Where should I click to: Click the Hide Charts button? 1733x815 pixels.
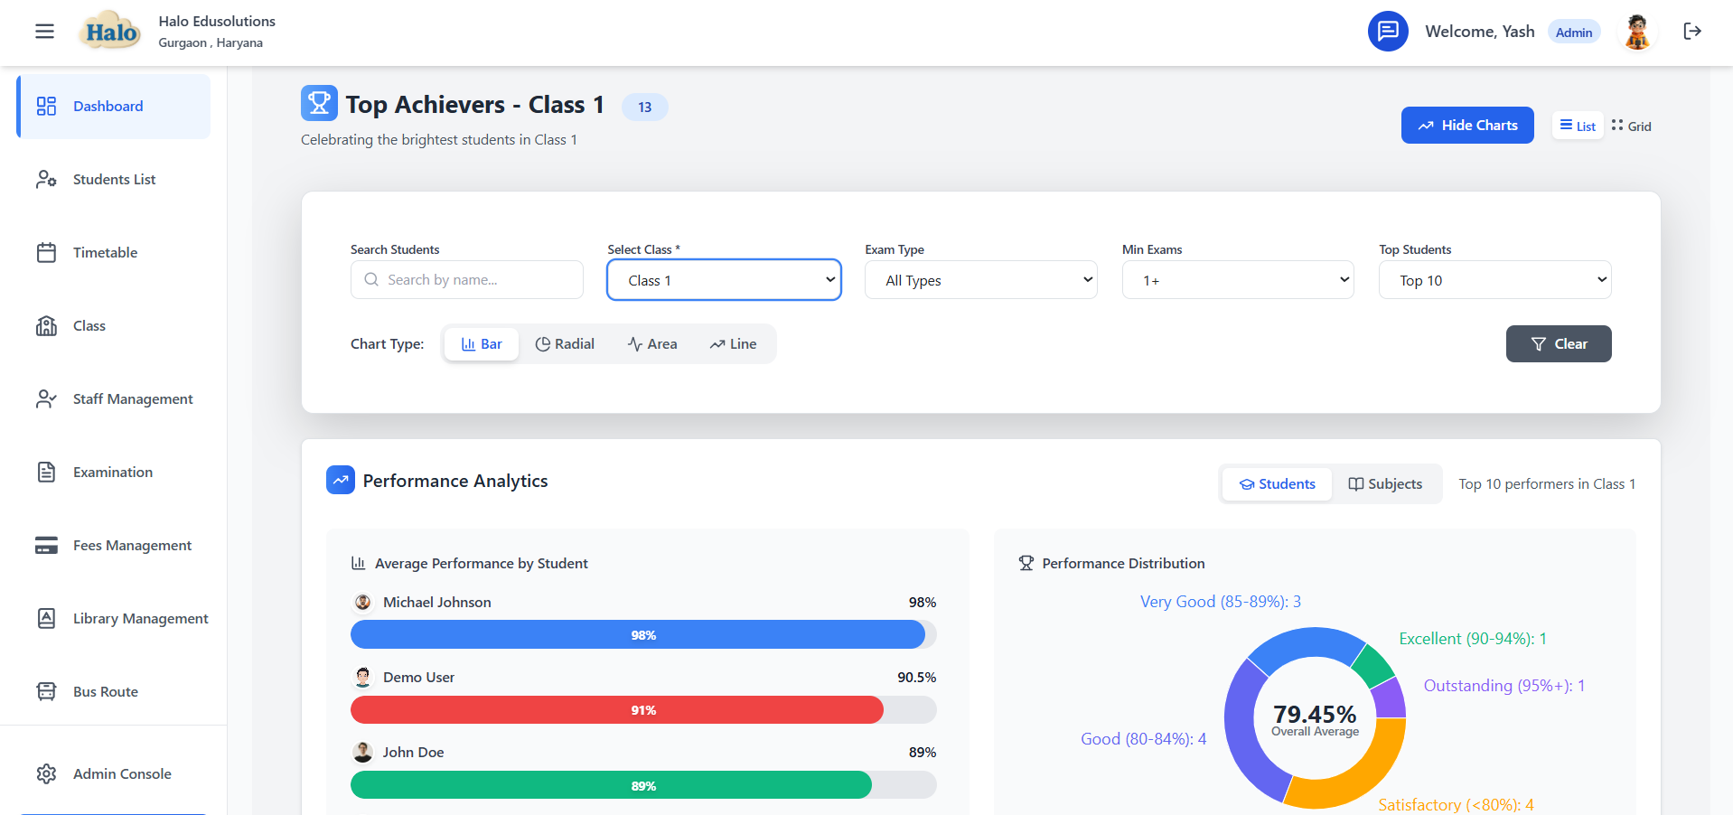tap(1466, 125)
